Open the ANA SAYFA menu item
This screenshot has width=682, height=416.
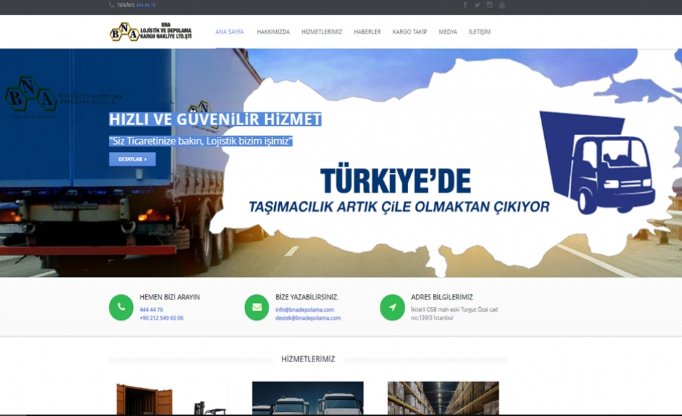tap(229, 32)
